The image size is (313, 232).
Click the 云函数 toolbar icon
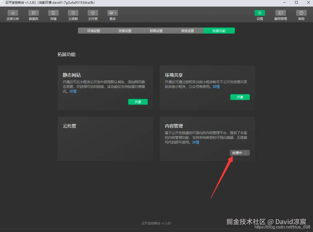[73, 15]
